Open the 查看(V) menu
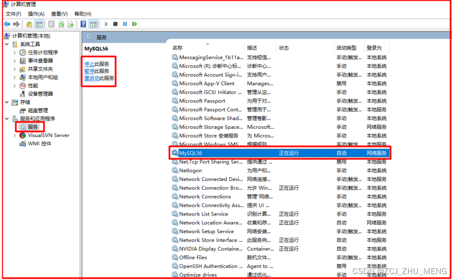Image resolution: width=454 pixels, height=280 pixels. tap(59, 14)
